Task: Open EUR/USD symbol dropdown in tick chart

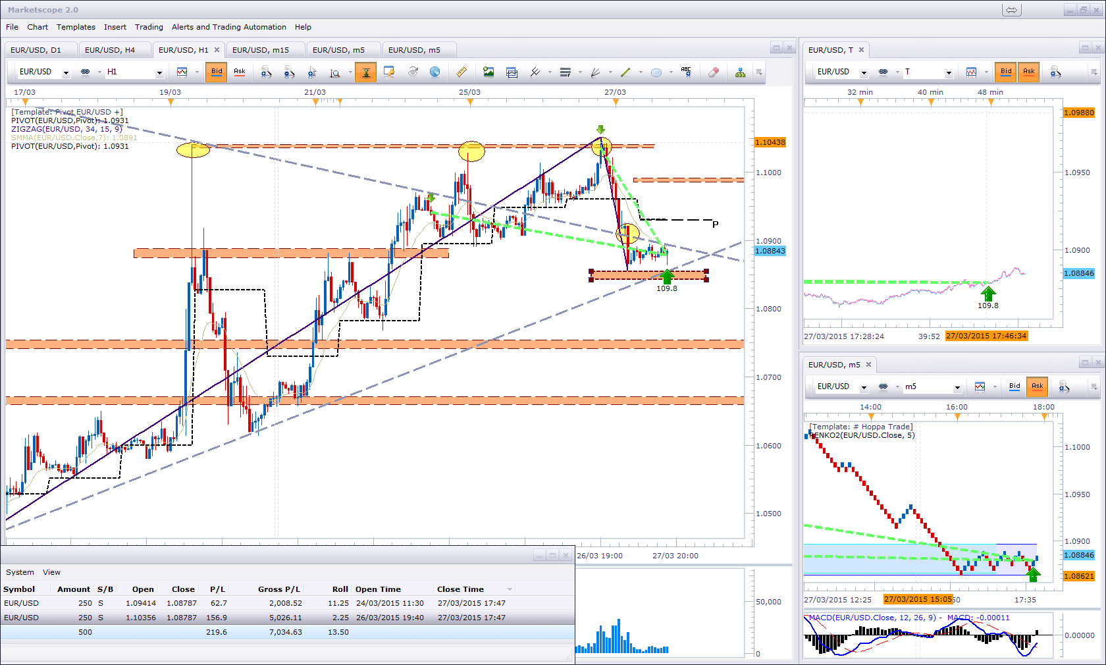Action: 864,72
